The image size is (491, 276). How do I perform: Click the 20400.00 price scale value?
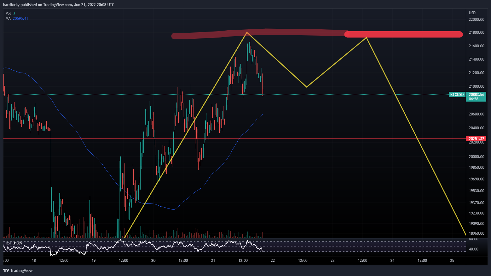click(x=477, y=128)
